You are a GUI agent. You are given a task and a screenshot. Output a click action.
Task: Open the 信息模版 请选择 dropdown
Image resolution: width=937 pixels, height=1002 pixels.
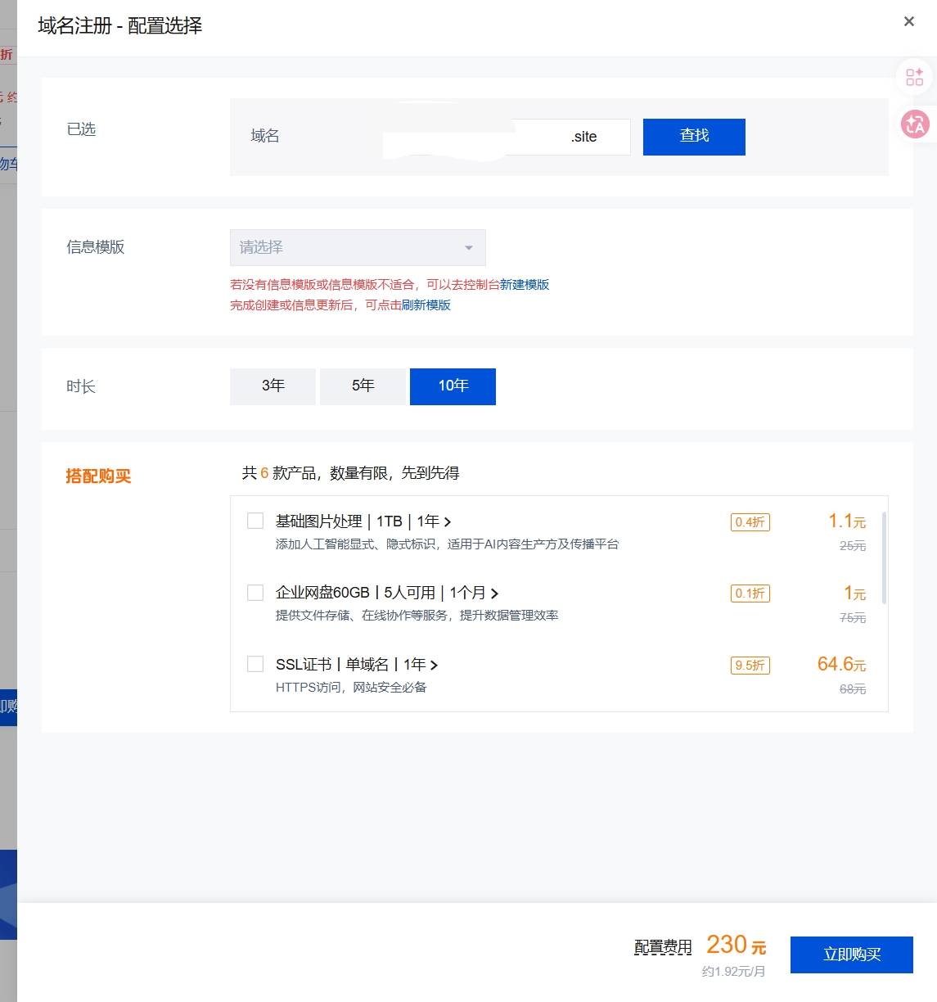[358, 247]
